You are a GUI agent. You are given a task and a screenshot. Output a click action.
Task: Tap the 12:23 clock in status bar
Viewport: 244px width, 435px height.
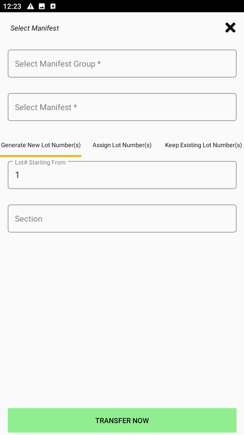[x=12, y=6]
